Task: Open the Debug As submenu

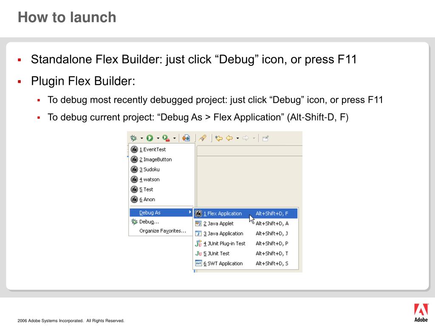Action: tap(161, 213)
